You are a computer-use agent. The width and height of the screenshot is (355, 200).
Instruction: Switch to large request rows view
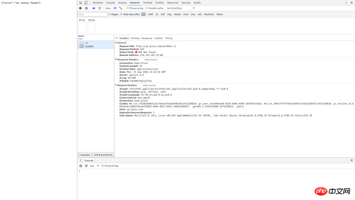[115, 8]
